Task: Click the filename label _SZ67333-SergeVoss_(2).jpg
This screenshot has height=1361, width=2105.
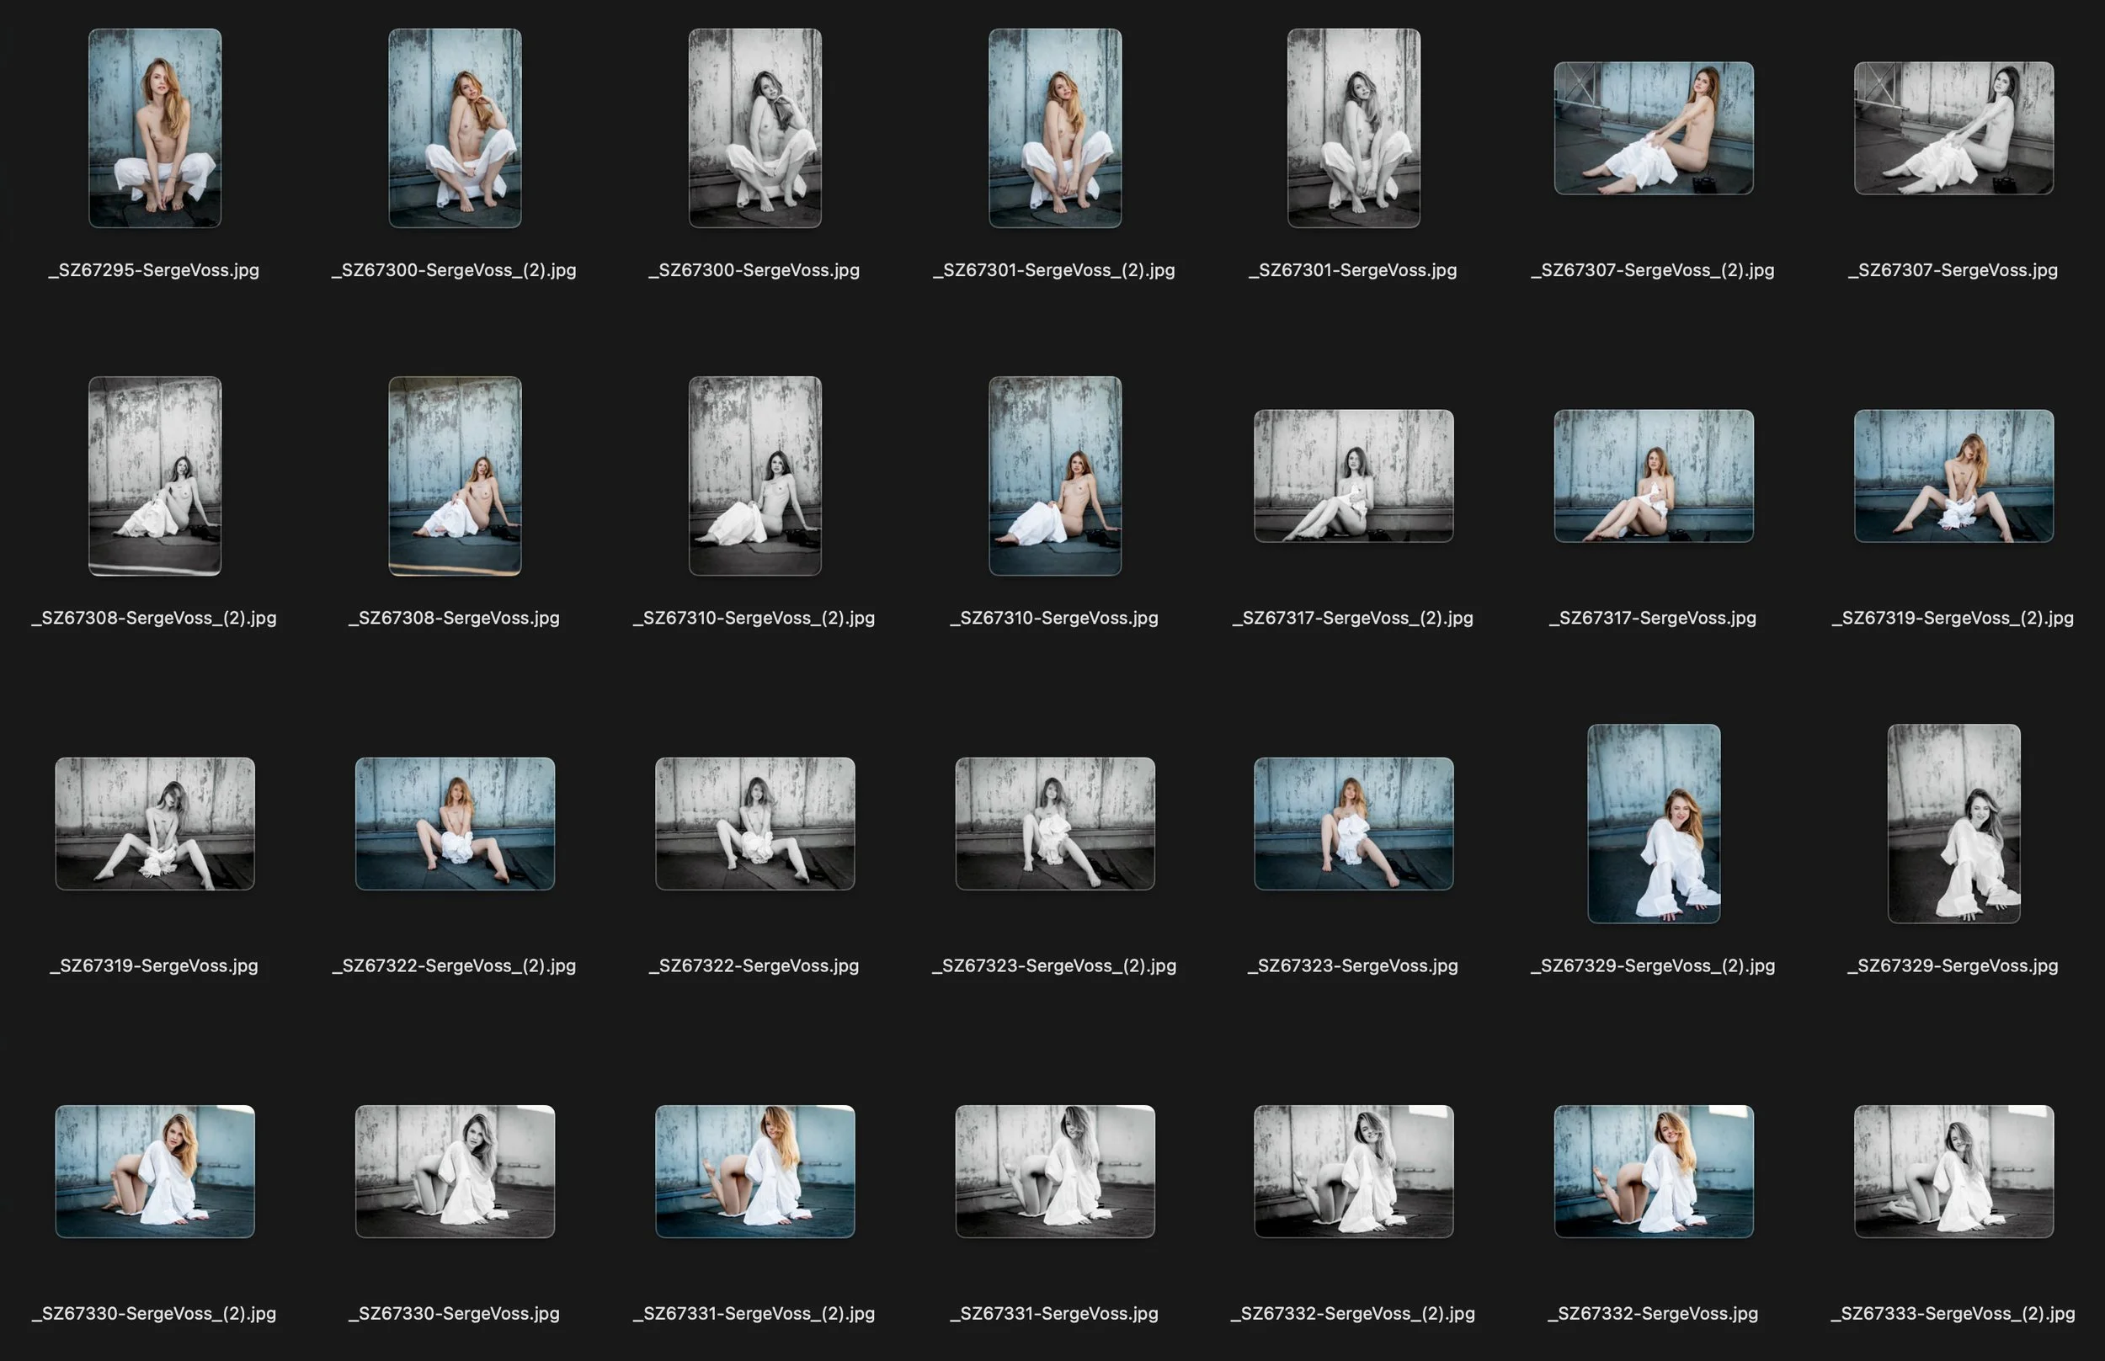Action: tap(1955, 1314)
